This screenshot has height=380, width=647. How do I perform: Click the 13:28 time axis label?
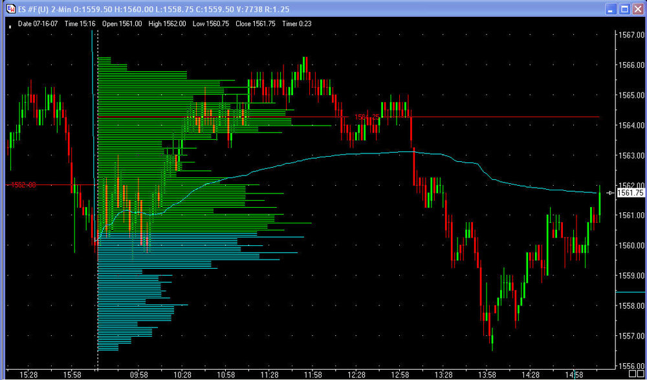point(443,375)
